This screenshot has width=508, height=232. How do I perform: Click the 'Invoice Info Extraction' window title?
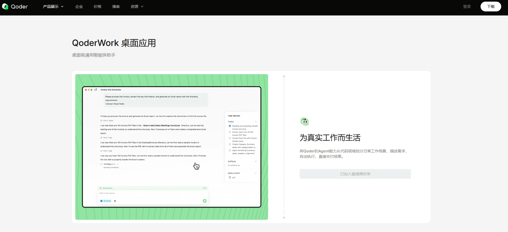point(111,90)
